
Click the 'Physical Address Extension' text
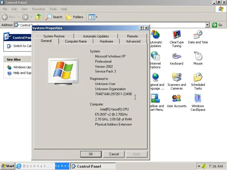(113, 124)
